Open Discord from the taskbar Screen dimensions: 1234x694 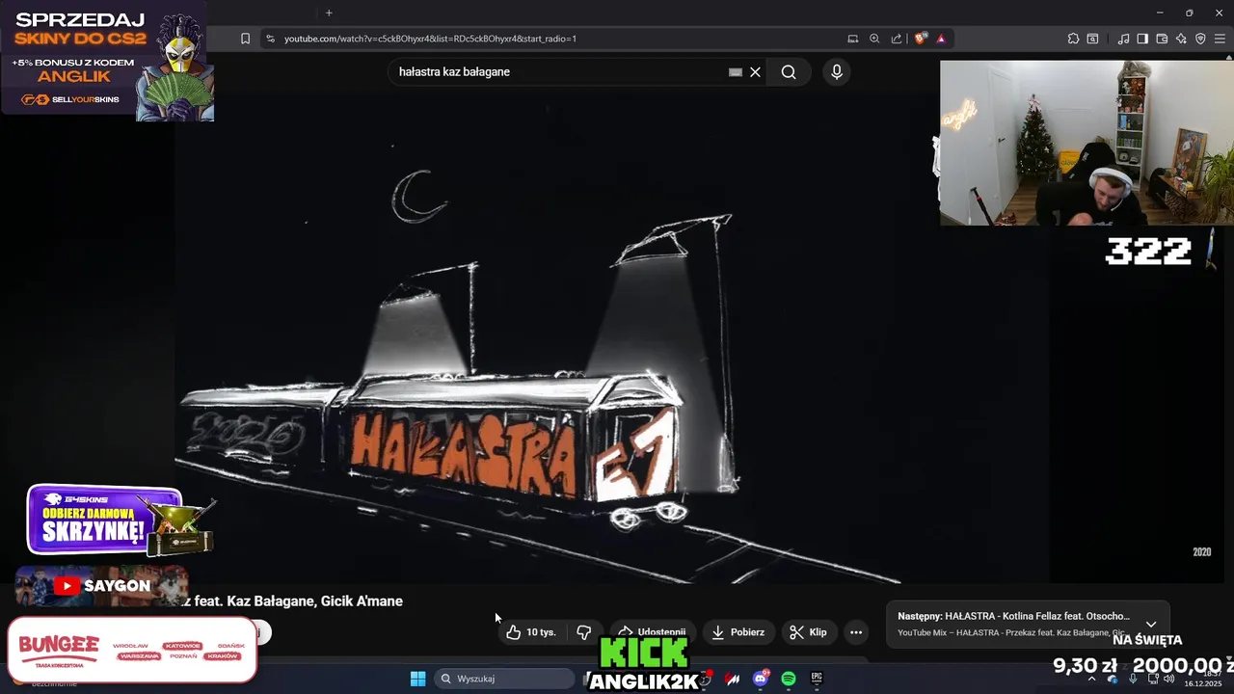(761, 679)
